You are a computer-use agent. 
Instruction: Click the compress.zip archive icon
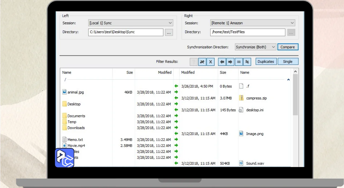point(241,98)
